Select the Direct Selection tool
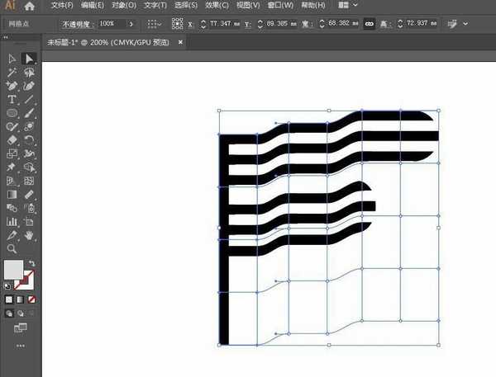 30,59
